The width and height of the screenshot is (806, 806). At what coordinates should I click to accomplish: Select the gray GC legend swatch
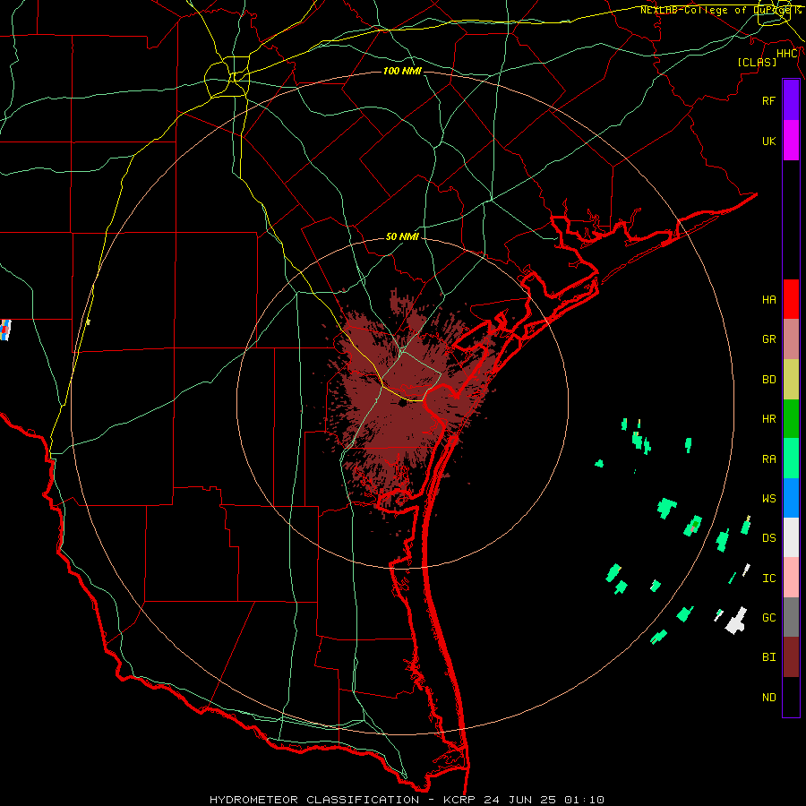point(791,617)
